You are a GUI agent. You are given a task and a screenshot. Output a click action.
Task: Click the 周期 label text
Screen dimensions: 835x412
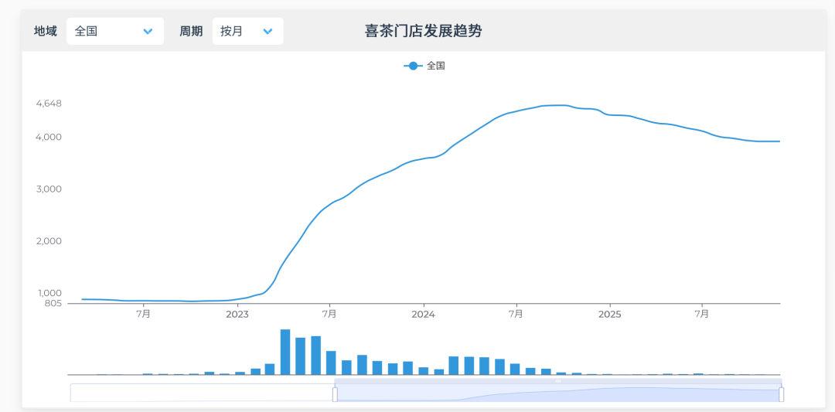(191, 31)
